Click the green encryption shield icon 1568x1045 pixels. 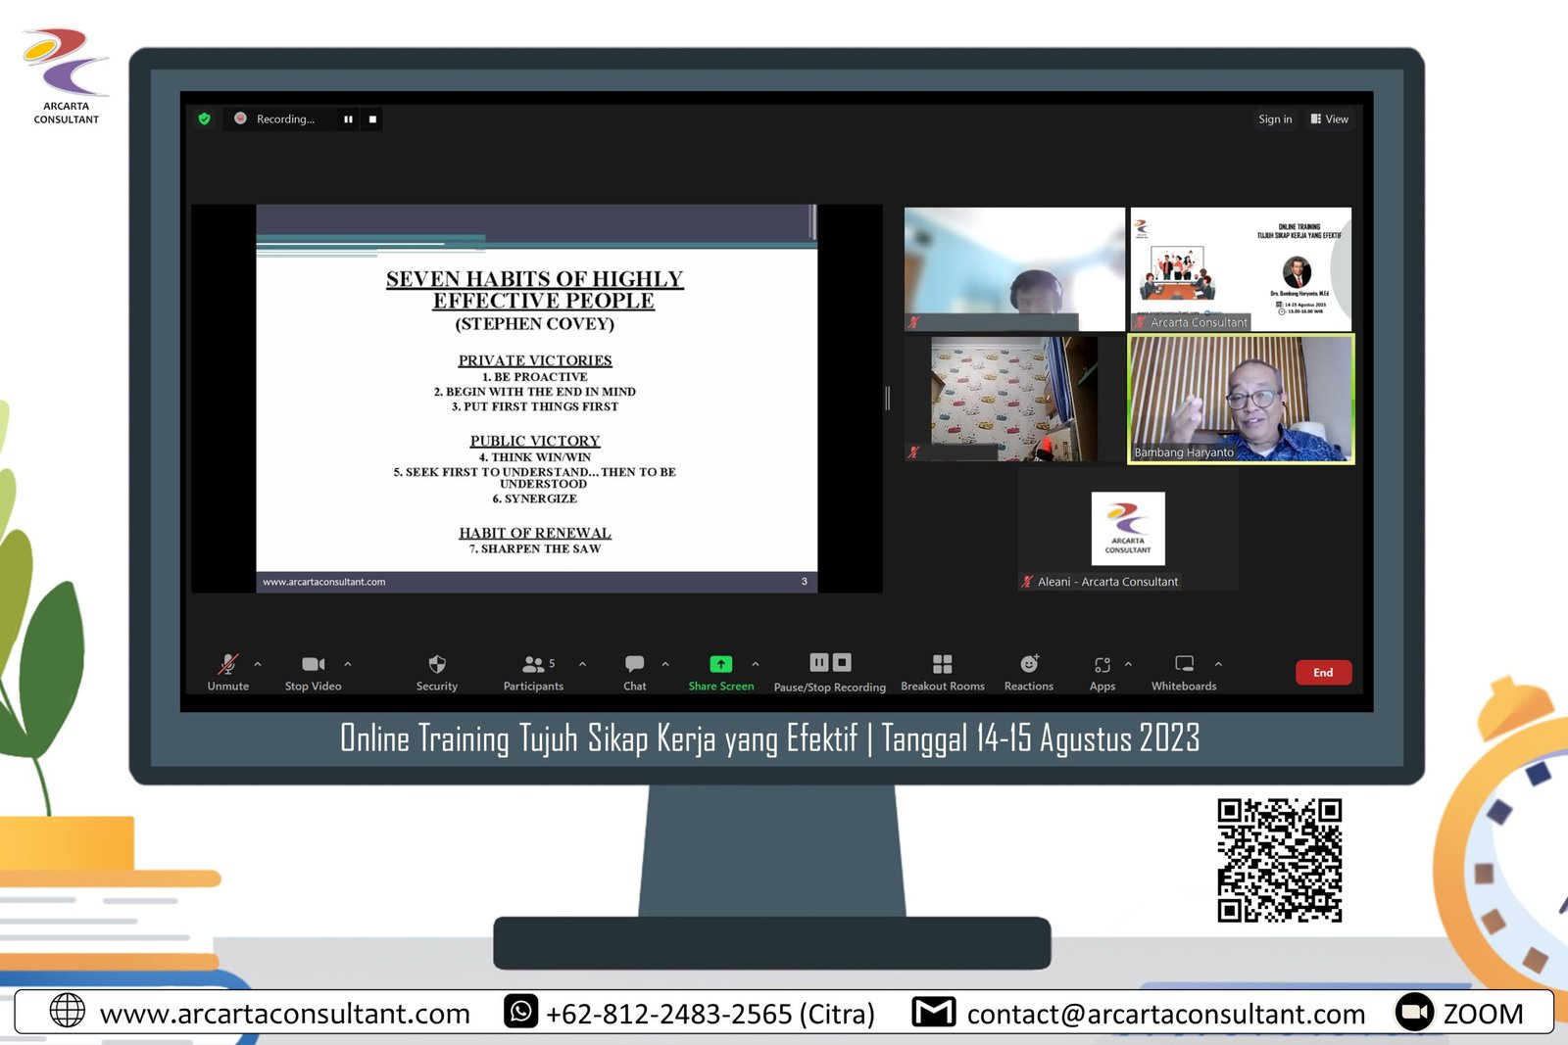pos(204,119)
